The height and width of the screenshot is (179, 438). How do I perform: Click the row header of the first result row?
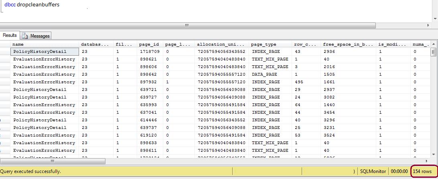click(x=5, y=52)
